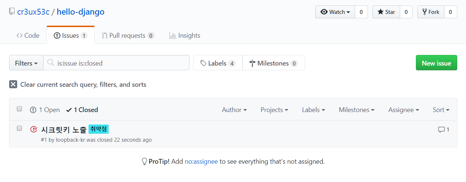Click the repository book icon
Screen dimensions: 466x182
[12, 12]
